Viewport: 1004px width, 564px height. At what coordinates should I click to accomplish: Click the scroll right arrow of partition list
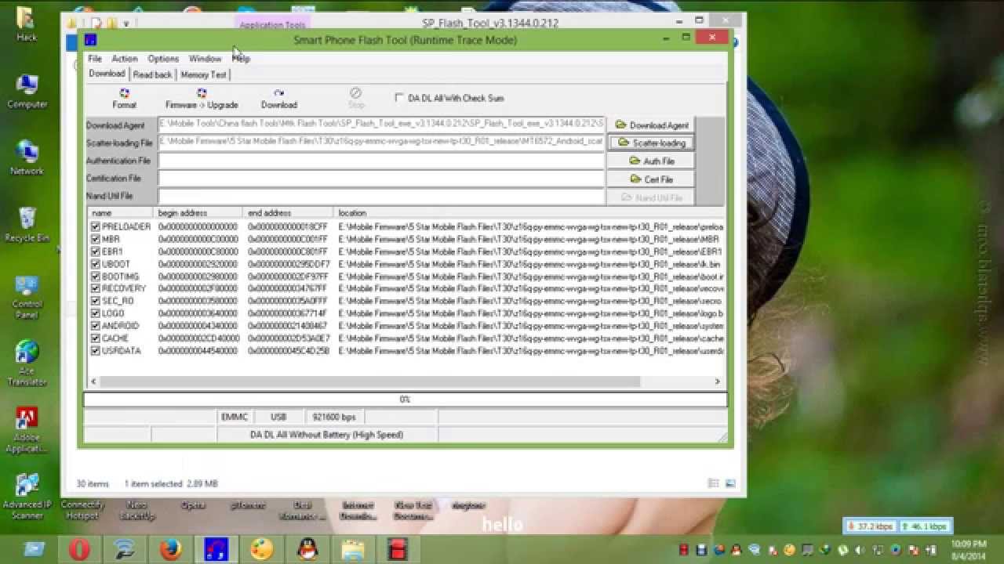[717, 381]
